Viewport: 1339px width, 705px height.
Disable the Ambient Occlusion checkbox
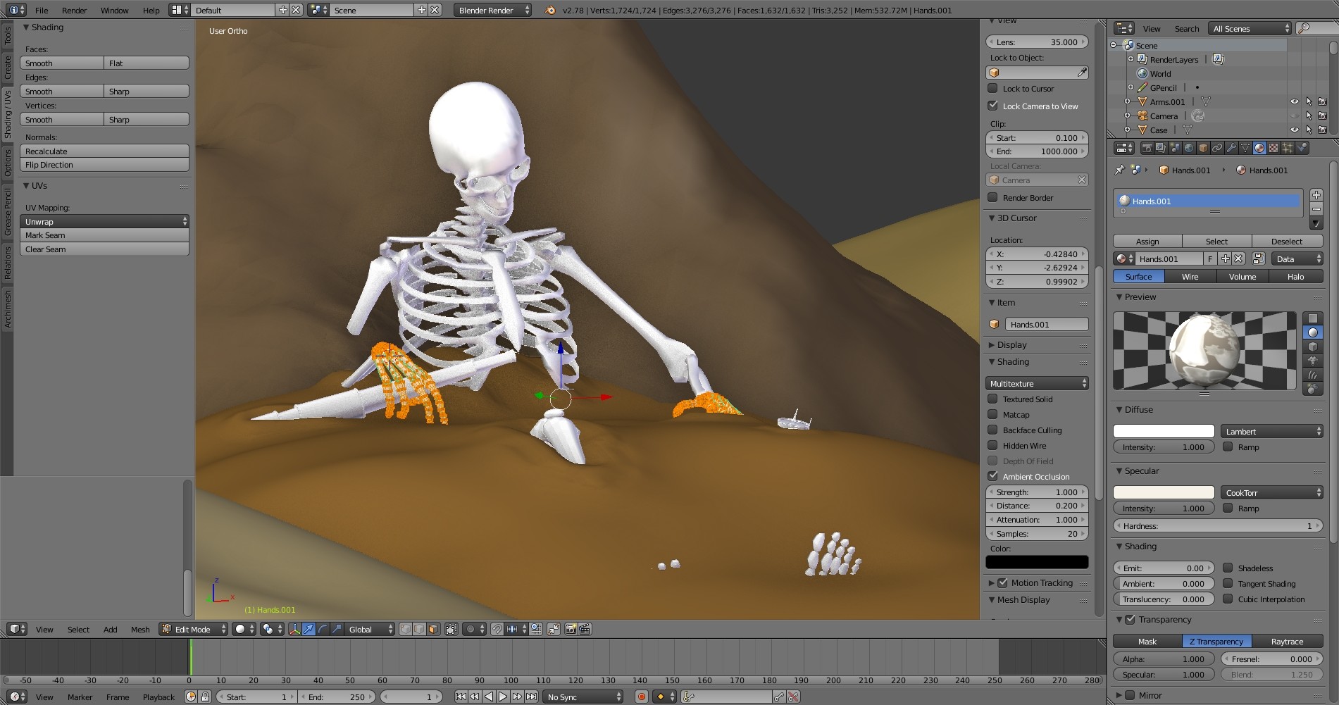[992, 477]
